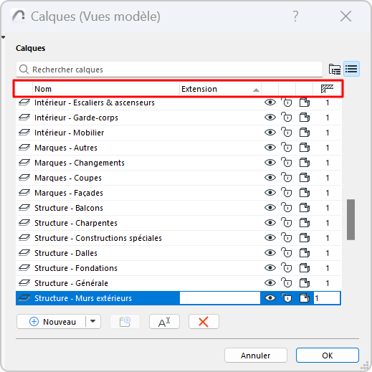372x372 pixels.
Task: Hide the Intérieur - Garde-corps layer
Action: pos(270,118)
